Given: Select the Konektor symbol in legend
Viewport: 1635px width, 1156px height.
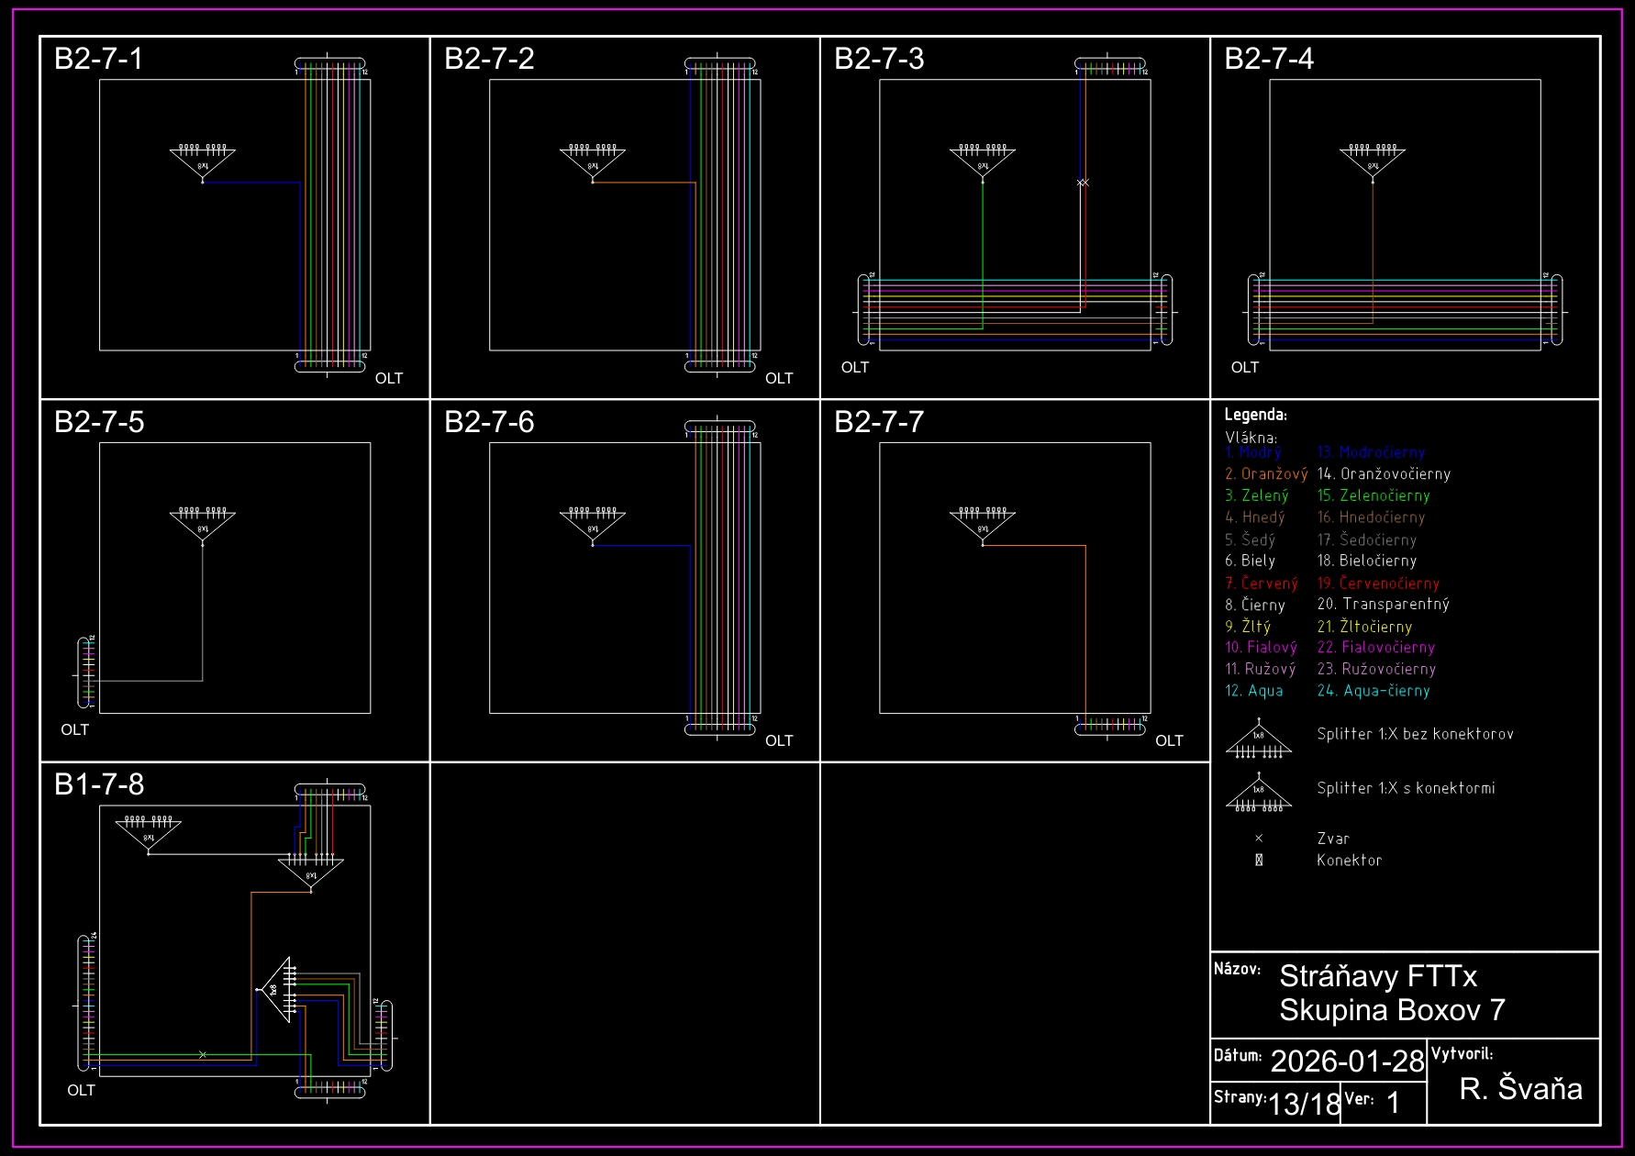Looking at the screenshot, I should (1259, 861).
